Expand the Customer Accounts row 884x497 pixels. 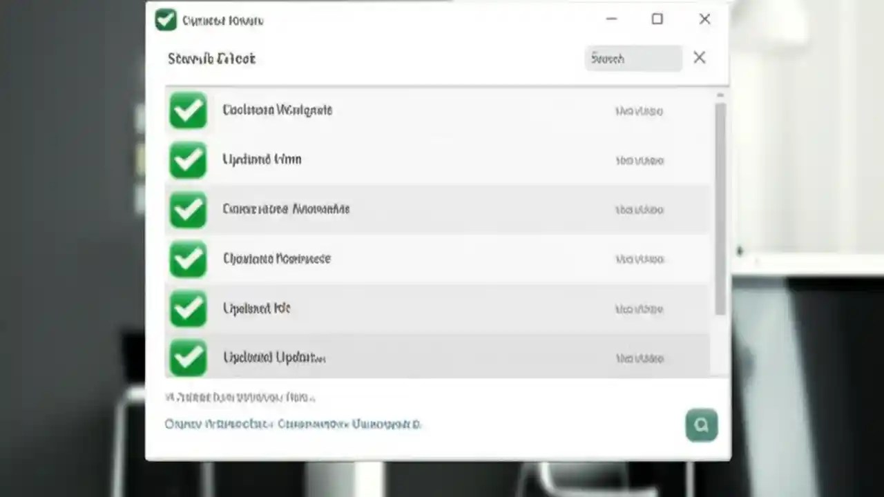point(442,209)
